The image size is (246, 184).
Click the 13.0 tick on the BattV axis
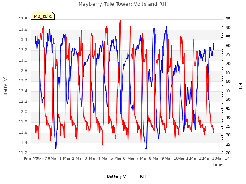point(23,61)
